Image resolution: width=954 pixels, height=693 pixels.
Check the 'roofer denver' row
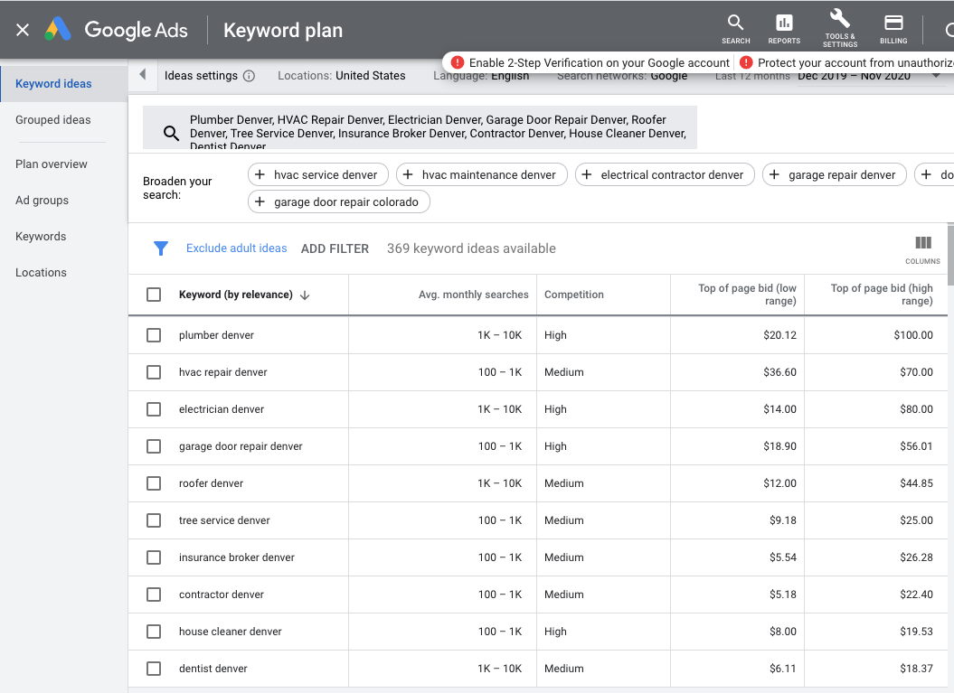154,483
